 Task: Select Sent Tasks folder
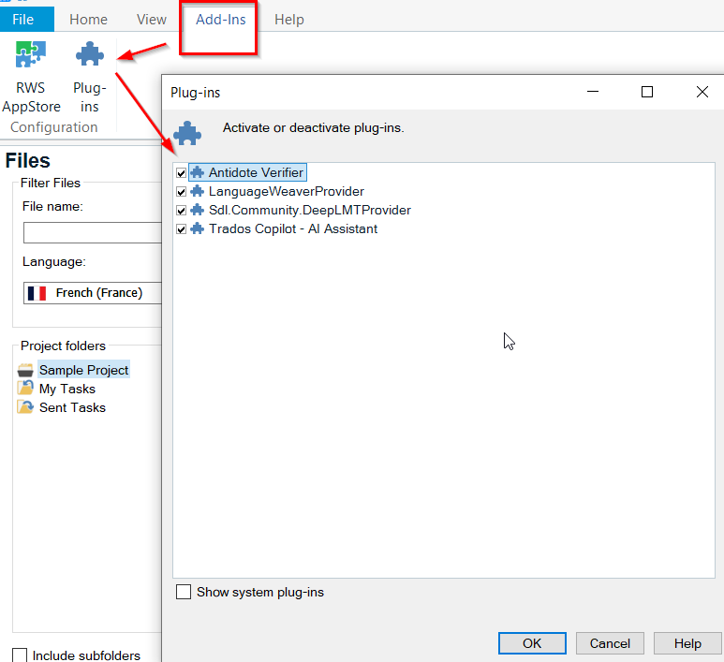[x=72, y=407]
